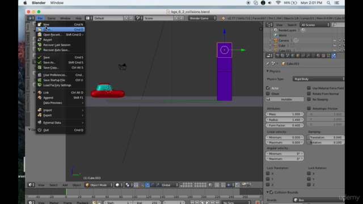Click the 3D view editor type icon

coord(31,185)
